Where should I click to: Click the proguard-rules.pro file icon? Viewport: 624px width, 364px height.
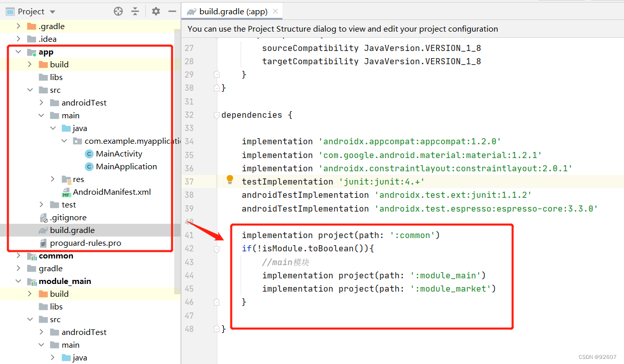click(x=43, y=243)
